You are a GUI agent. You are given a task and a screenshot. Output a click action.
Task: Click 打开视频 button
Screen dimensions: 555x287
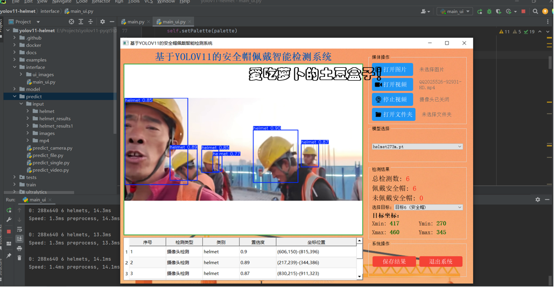point(392,84)
